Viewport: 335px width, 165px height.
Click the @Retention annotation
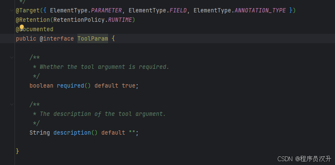(33, 20)
